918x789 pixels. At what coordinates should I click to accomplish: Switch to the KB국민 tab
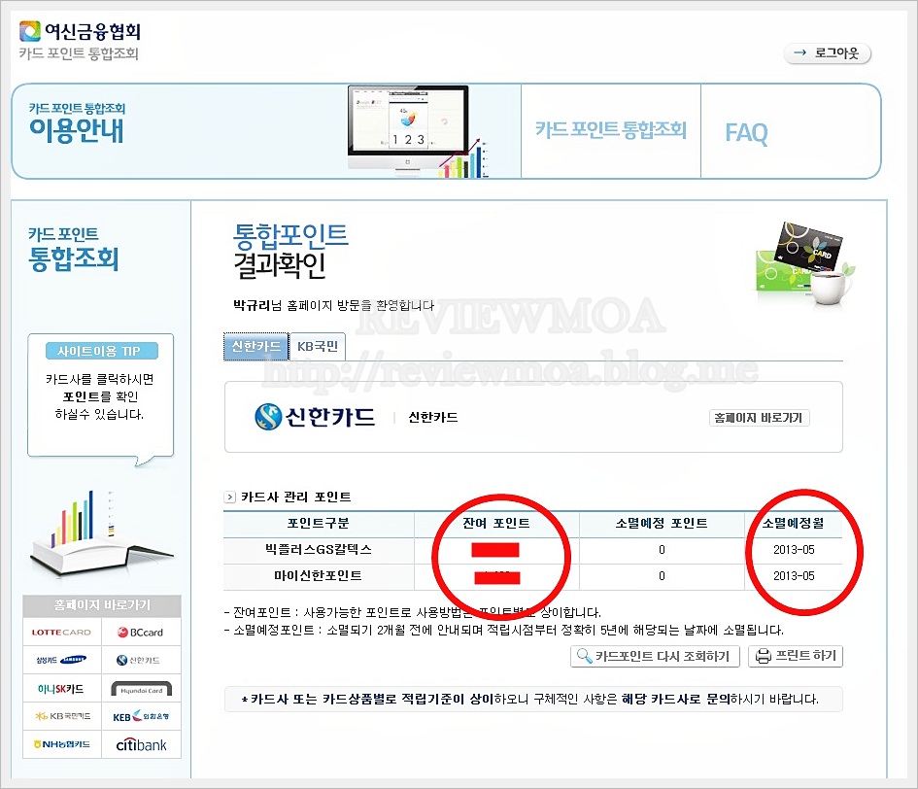[x=318, y=346]
